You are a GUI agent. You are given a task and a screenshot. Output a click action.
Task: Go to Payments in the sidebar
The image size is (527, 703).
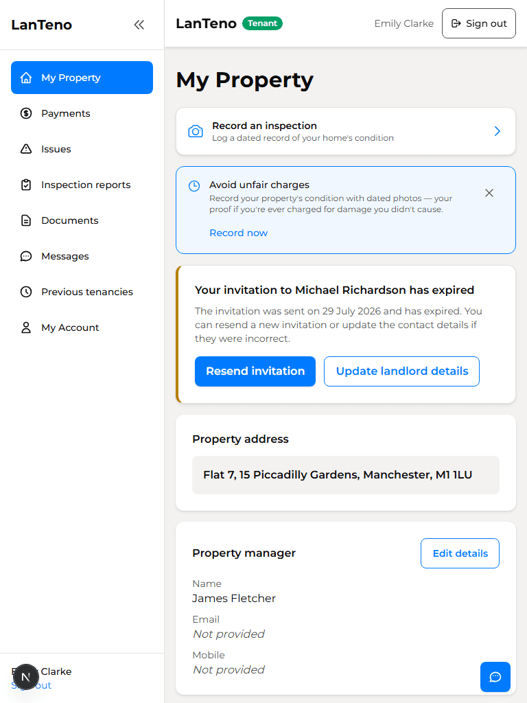(x=82, y=113)
